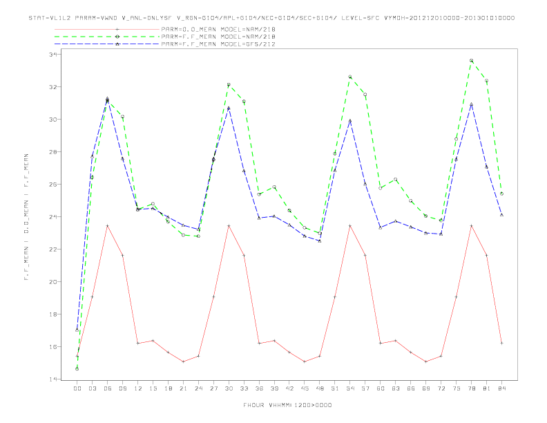Click x-axis forecast hour label 03
Viewport: 547px width, 423px height.
(92, 388)
